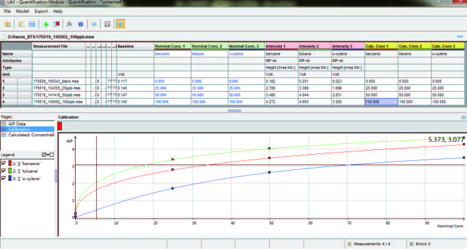Click the open folder toolbar icon
The height and width of the screenshot is (249, 467).
(8, 24)
